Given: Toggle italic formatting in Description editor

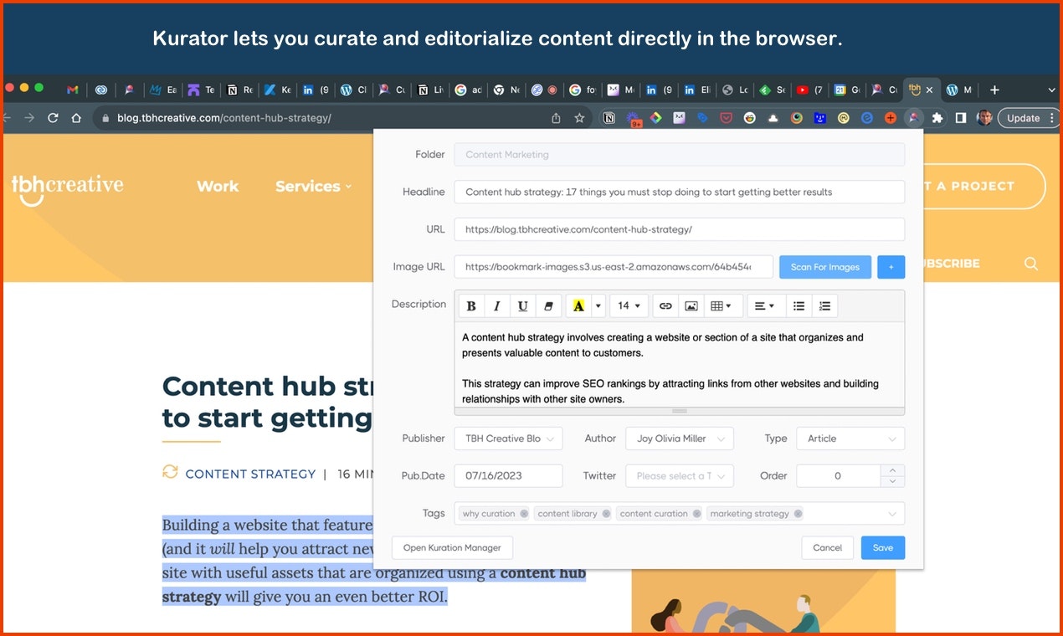Looking at the screenshot, I should click(x=497, y=306).
